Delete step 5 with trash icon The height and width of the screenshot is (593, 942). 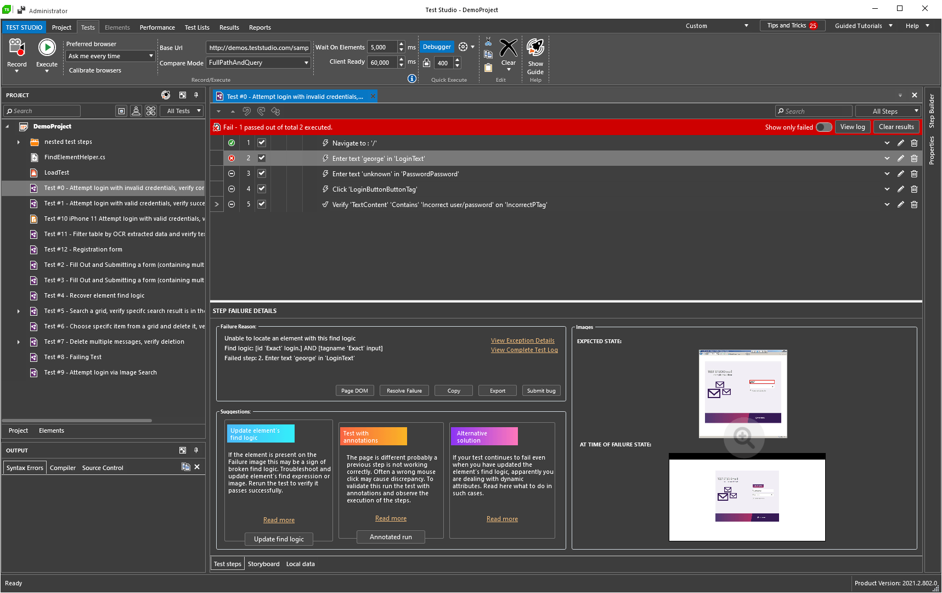914,205
